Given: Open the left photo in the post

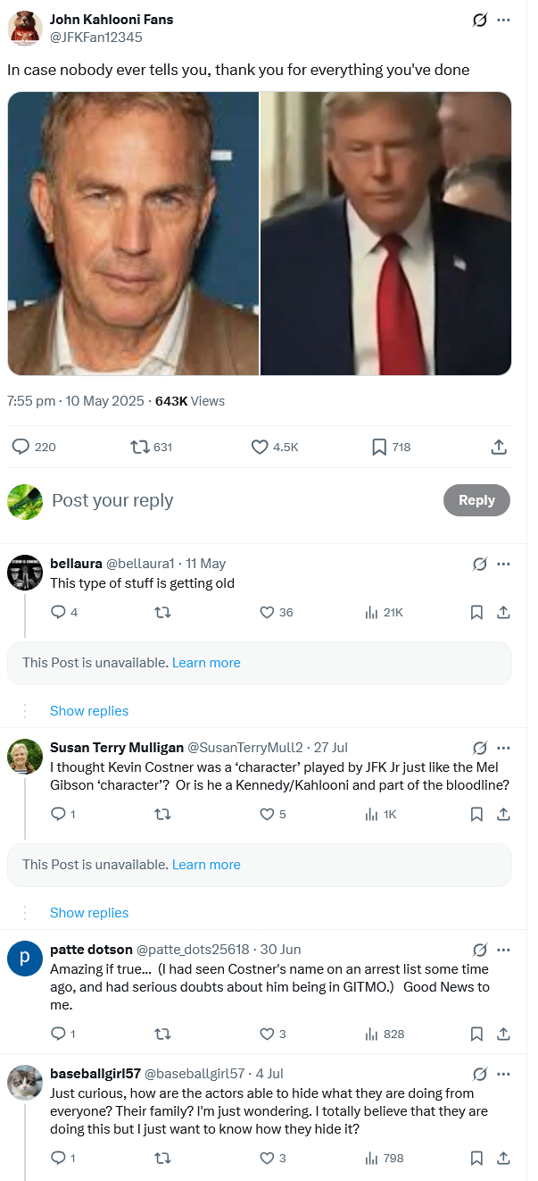Looking at the screenshot, I should click(x=134, y=233).
